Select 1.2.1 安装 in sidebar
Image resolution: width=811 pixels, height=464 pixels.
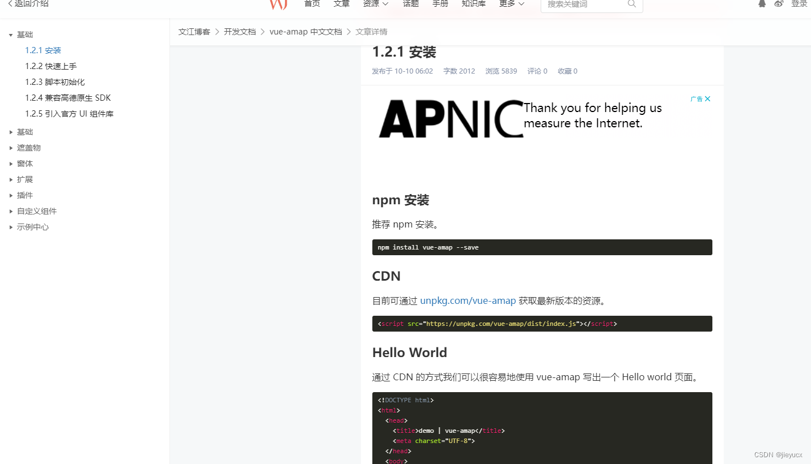(x=43, y=50)
